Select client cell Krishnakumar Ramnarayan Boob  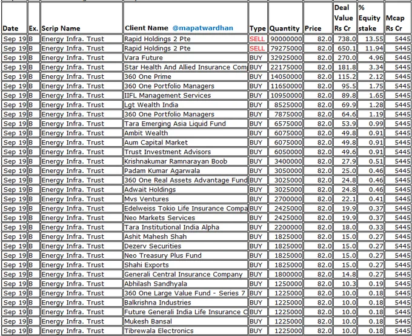[185, 161]
